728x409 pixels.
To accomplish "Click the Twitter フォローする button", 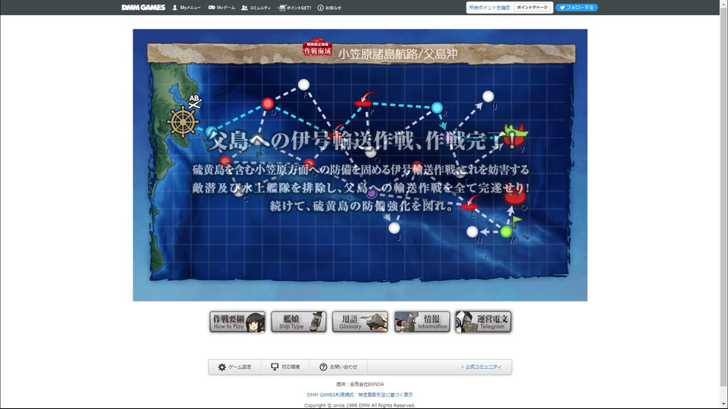I will click(576, 8).
